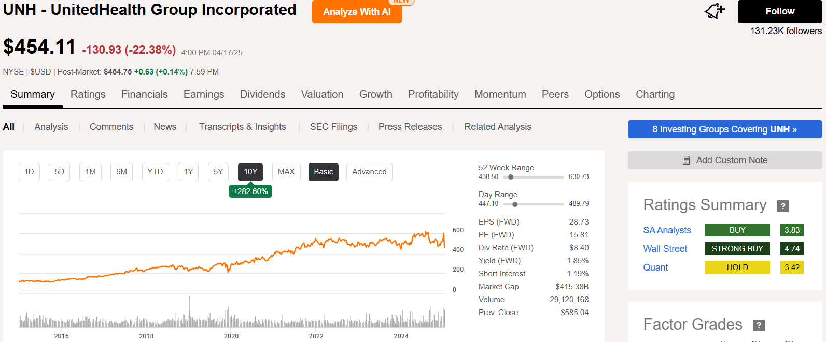Go to the Charting tab
The width and height of the screenshot is (826, 342).
(655, 94)
